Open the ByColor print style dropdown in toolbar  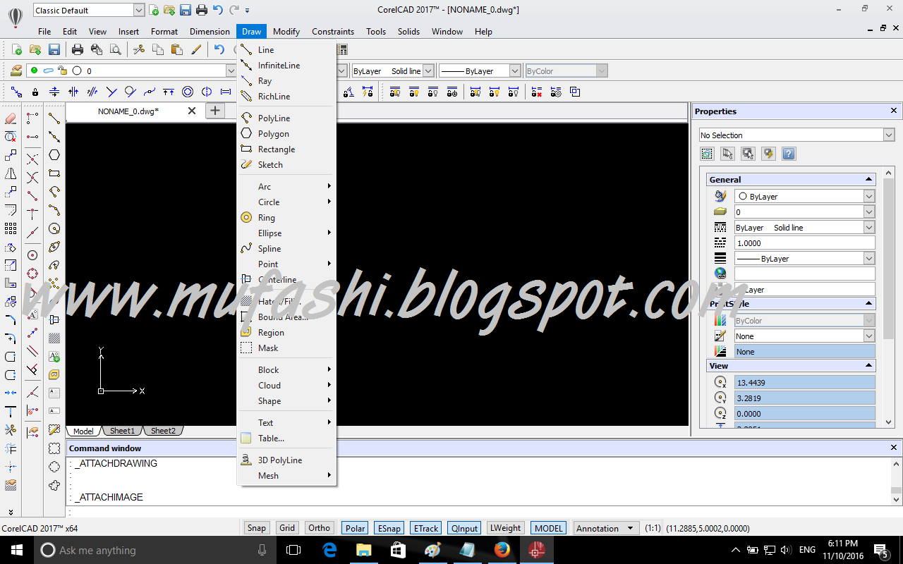602,70
